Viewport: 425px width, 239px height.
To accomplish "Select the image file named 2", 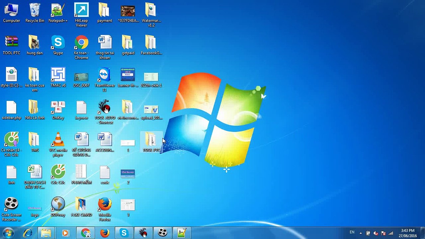I will [128, 177].
